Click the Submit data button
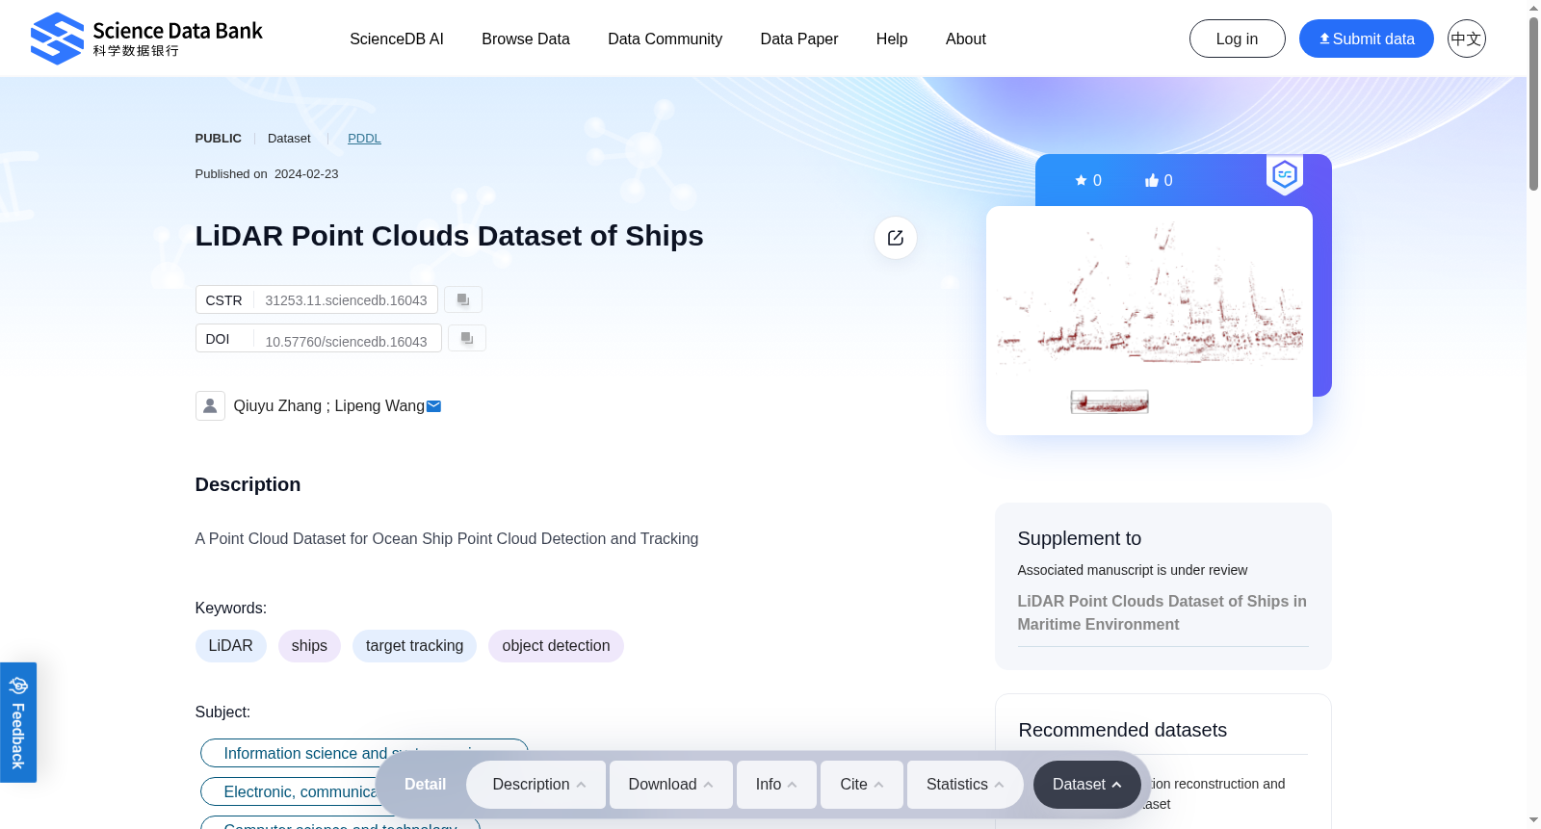 [x=1367, y=39]
